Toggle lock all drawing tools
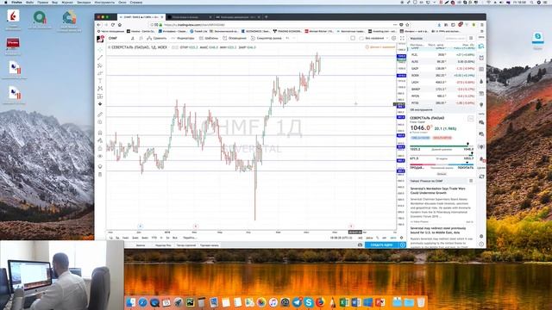The height and width of the screenshot is (310, 552). point(100,148)
